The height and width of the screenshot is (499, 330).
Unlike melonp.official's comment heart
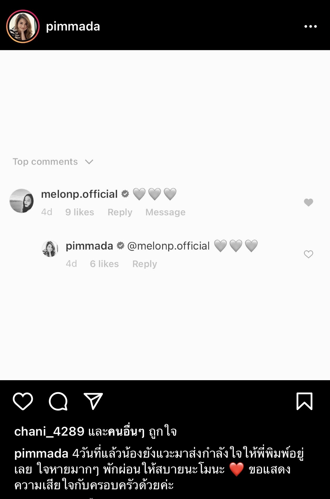pos(308,202)
